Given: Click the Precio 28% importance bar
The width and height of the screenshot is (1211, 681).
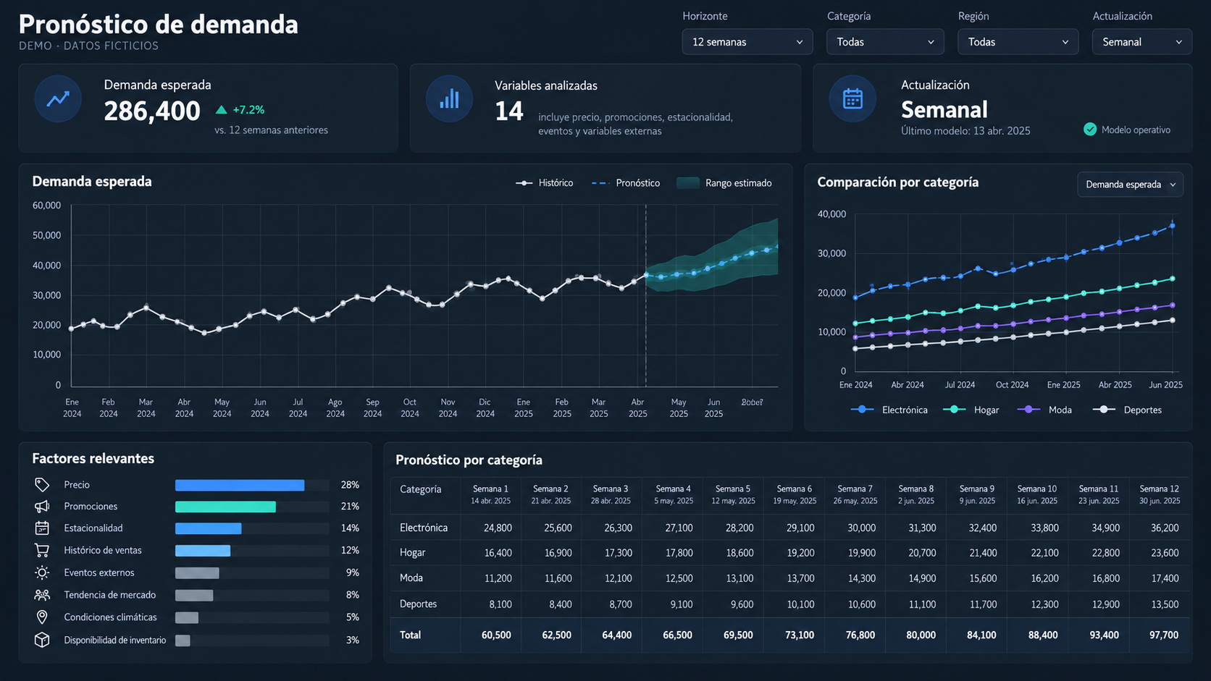Looking at the screenshot, I should [240, 485].
